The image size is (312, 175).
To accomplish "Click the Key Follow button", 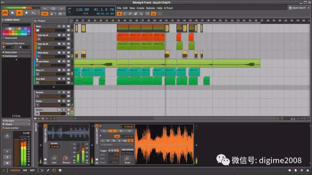I will (x=127, y=153).
